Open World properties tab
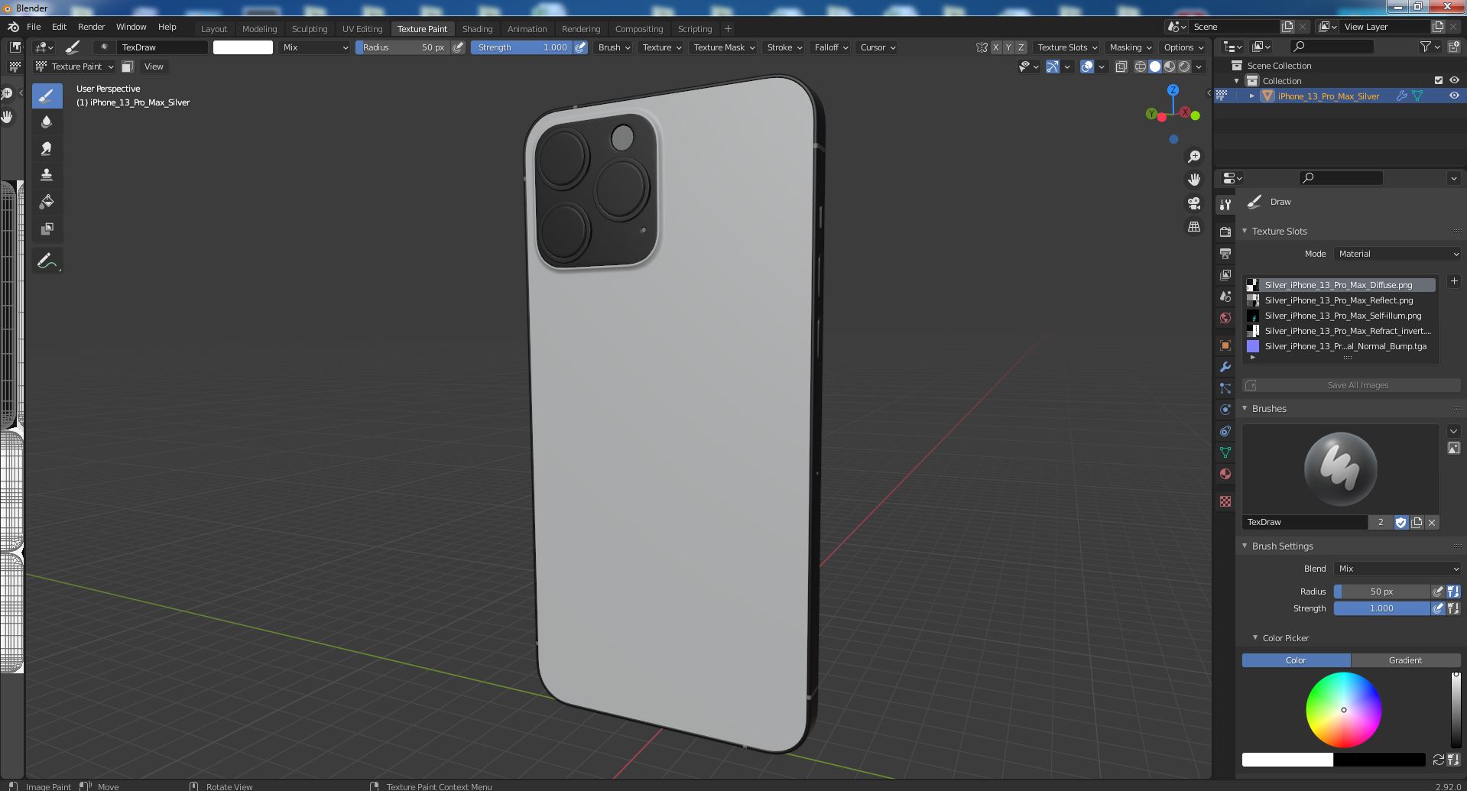Screen dimensions: 1467x791 1225,318
